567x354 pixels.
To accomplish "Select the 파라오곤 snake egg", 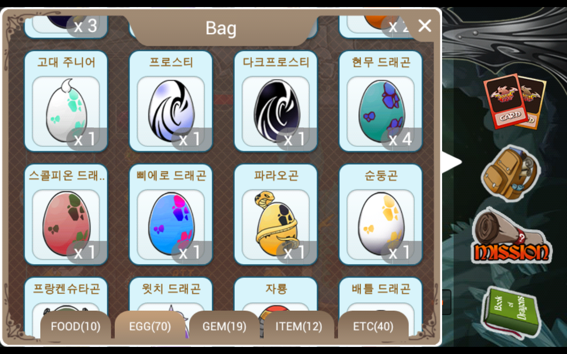I will click(x=276, y=215).
